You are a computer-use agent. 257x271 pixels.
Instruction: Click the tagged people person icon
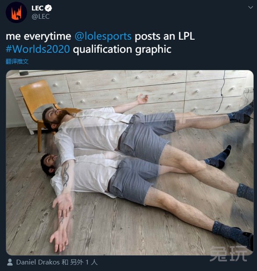(x=10, y=262)
